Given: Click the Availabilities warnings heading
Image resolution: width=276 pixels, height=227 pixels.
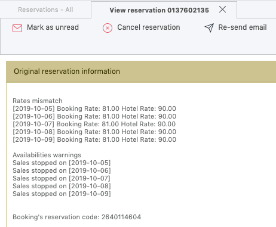Looking at the screenshot, I should (x=47, y=155).
